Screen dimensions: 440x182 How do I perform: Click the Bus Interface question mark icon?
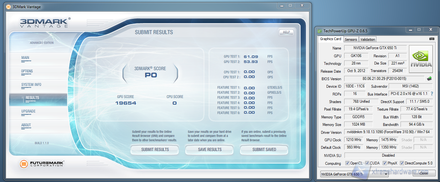[432, 94]
